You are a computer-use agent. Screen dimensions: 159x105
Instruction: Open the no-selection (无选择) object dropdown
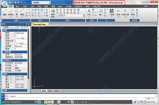11,27
